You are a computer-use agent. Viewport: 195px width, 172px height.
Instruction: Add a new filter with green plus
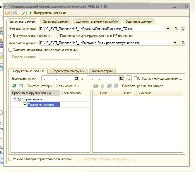click(96, 86)
